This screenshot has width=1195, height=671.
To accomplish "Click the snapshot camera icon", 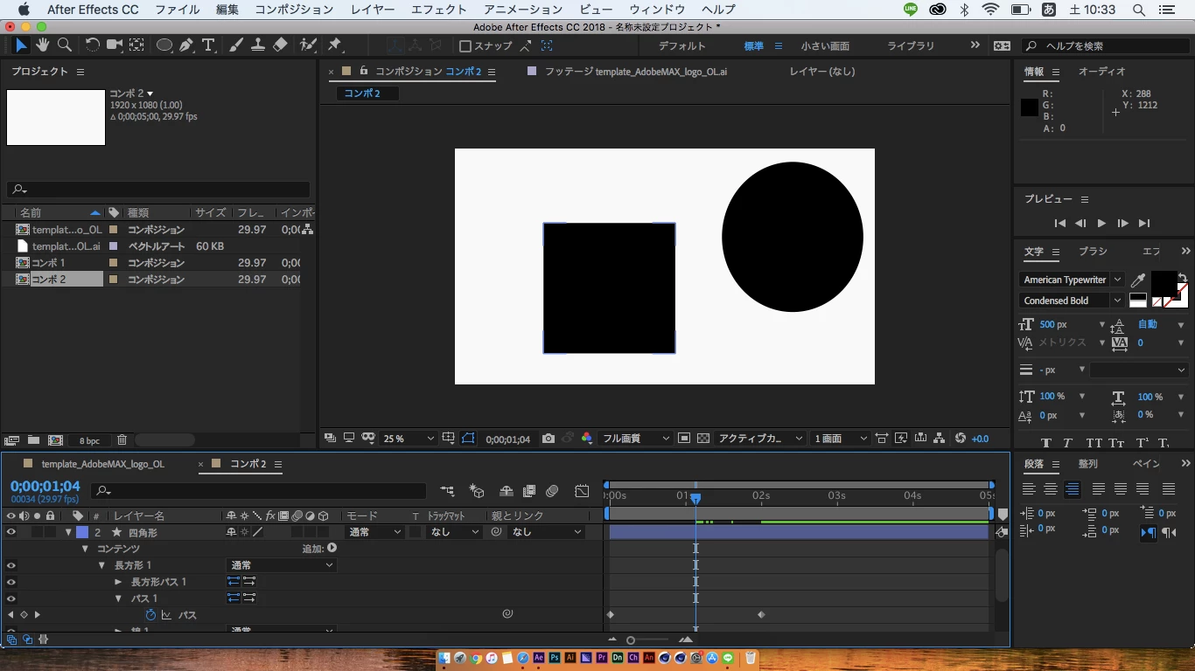I will (549, 439).
